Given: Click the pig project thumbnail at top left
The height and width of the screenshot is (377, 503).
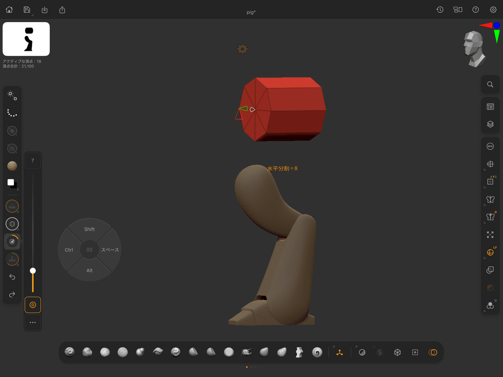Looking at the screenshot, I should tap(26, 39).
